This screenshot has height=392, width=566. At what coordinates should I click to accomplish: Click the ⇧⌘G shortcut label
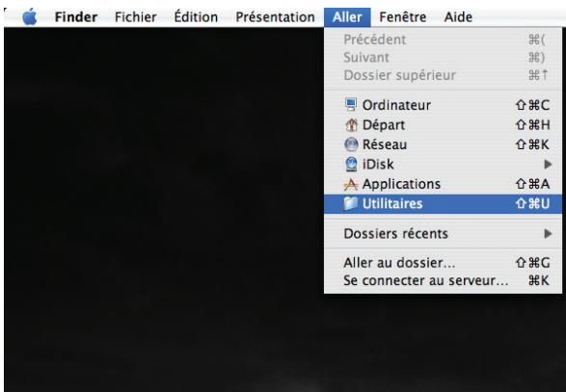coord(533,263)
